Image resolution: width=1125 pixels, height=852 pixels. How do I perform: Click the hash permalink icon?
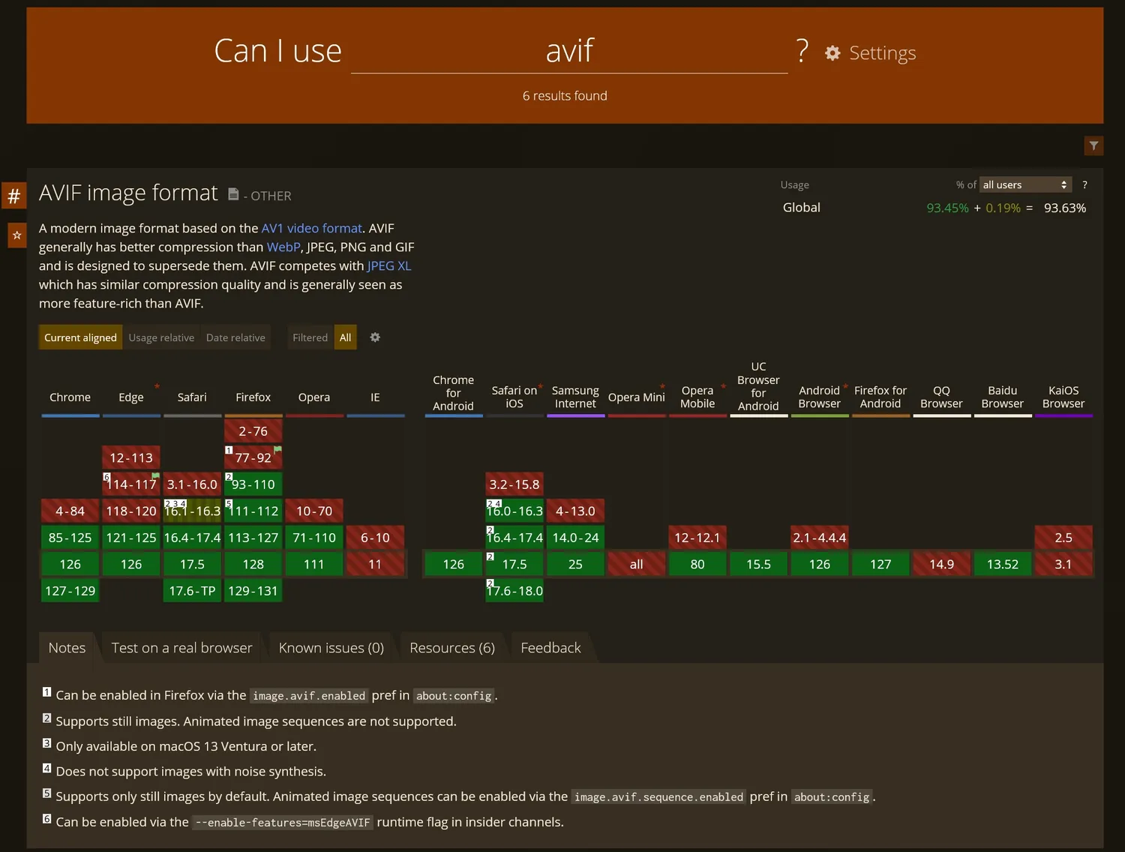(14, 196)
